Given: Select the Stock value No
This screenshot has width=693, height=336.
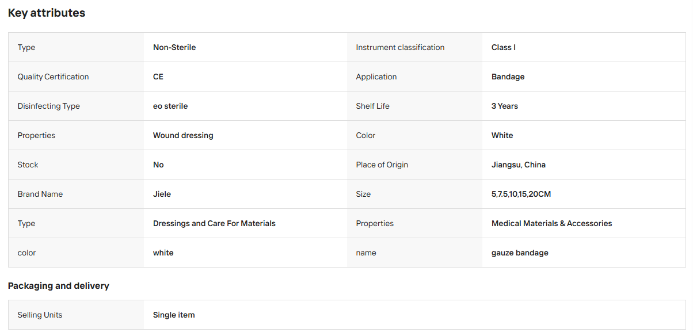Looking at the screenshot, I should click(x=158, y=165).
